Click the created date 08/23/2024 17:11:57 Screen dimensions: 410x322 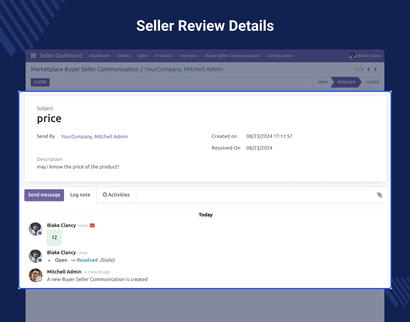(269, 136)
